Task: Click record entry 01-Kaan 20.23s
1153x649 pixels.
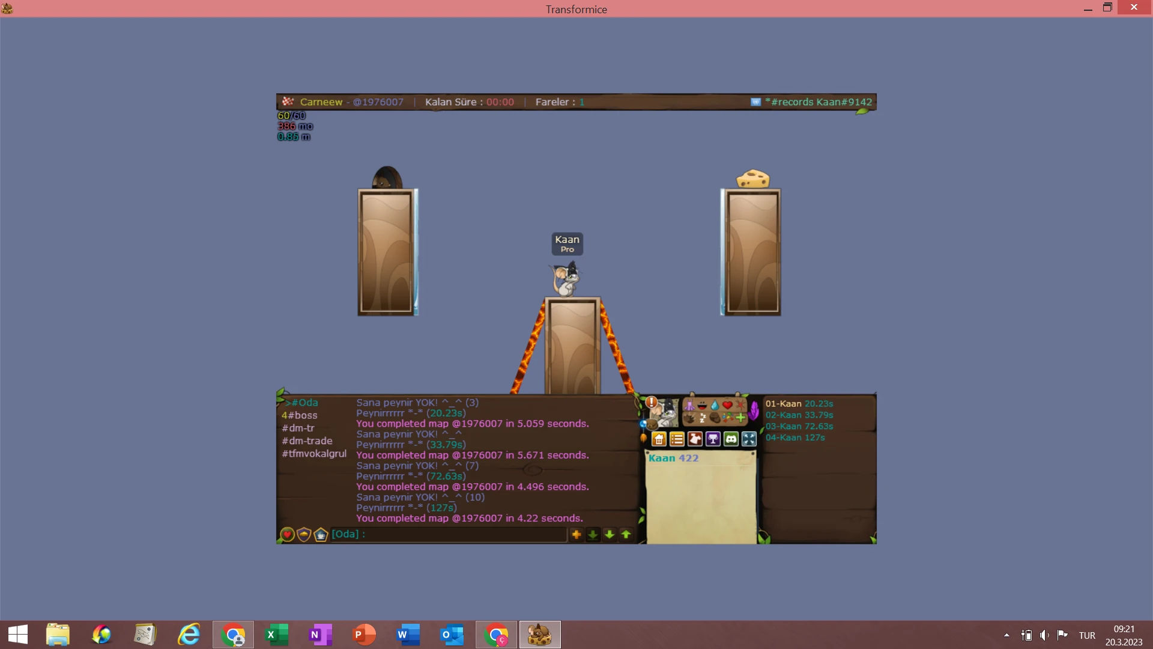Action: pos(799,404)
